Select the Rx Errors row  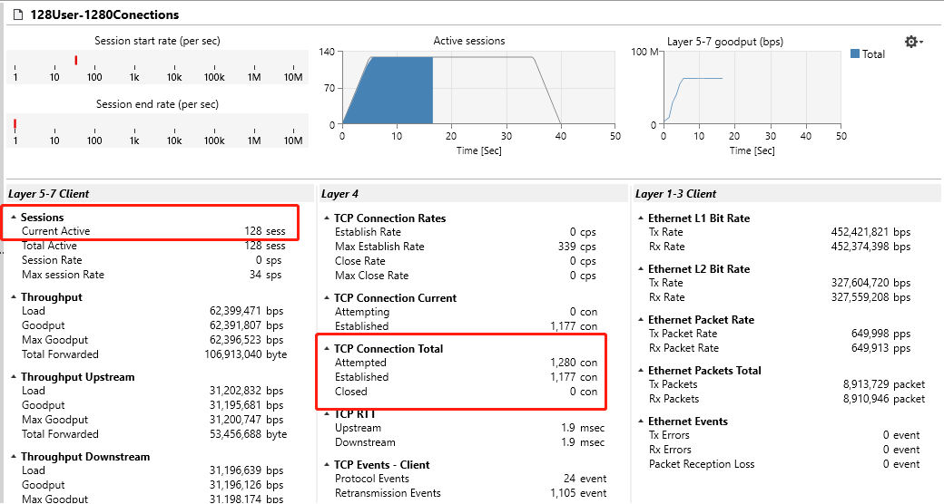click(784, 450)
